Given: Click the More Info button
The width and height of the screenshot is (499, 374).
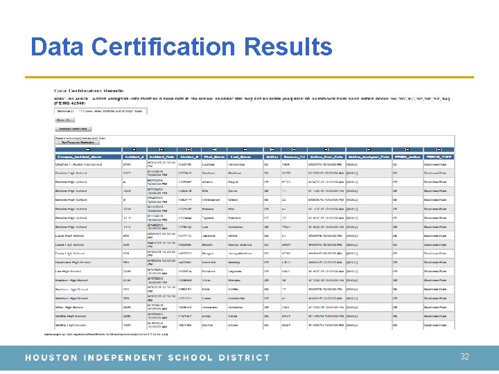Looking at the screenshot, I should tap(64, 121).
